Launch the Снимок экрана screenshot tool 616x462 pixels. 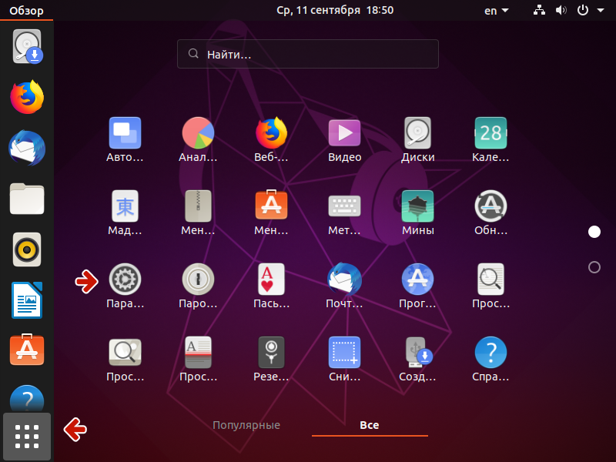pos(344,352)
